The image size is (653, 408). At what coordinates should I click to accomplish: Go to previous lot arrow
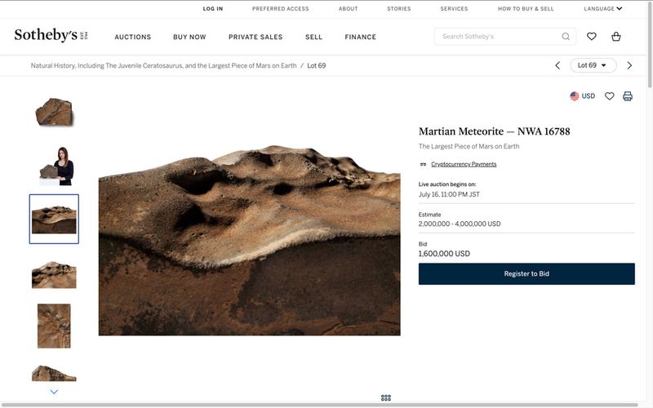(557, 65)
